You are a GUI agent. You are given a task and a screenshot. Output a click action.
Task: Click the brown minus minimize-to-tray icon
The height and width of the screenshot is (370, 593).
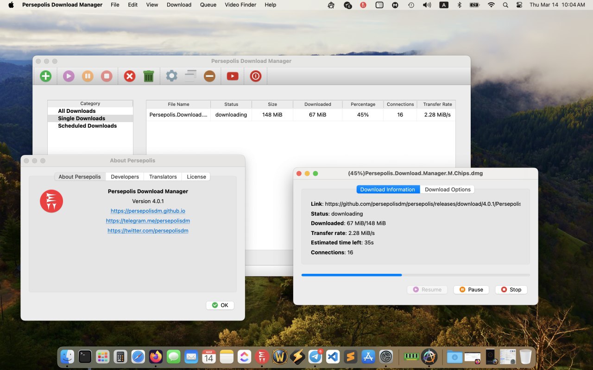209,76
